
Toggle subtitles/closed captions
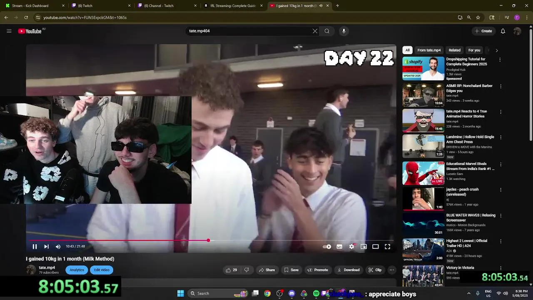pyautogui.click(x=339, y=247)
